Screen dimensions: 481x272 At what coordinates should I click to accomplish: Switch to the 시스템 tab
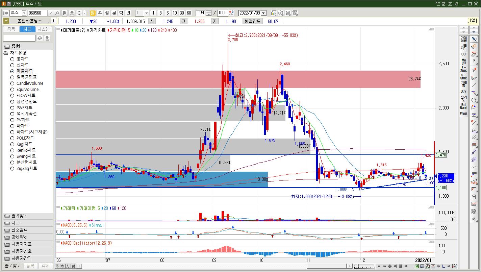click(x=44, y=29)
